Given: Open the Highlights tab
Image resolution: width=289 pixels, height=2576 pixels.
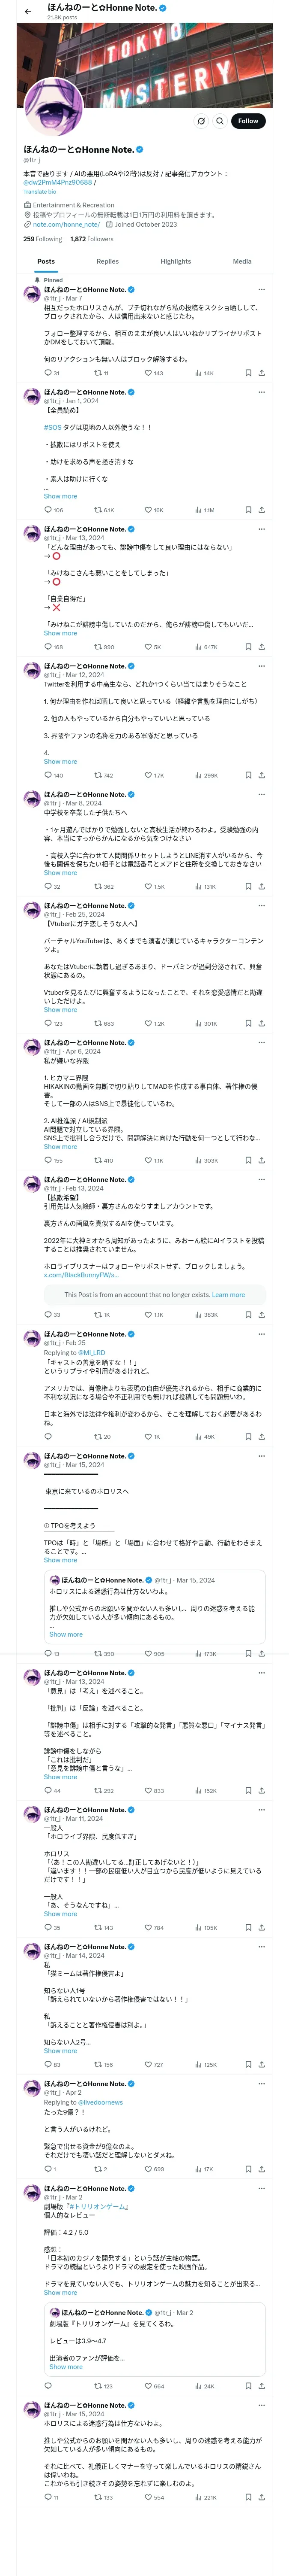Looking at the screenshot, I should 176,261.
